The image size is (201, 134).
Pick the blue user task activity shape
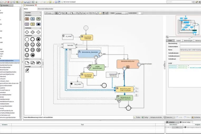point(33,19)
